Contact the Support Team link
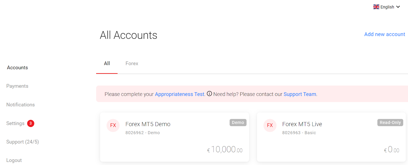 point(300,94)
